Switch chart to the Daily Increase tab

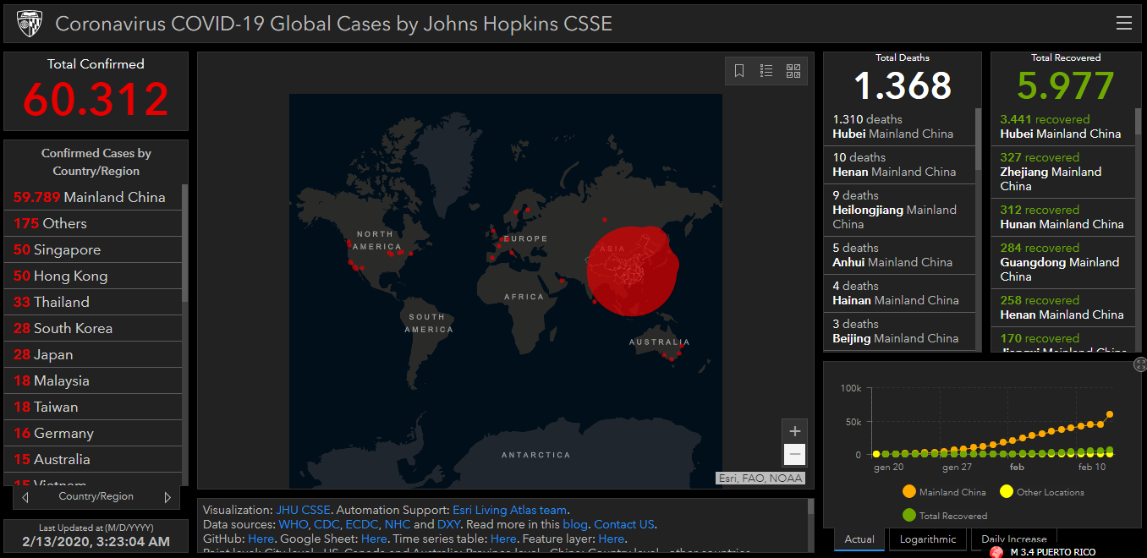coord(1013,539)
